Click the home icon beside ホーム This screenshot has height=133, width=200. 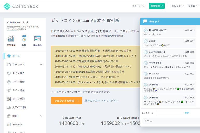click(9, 56)
